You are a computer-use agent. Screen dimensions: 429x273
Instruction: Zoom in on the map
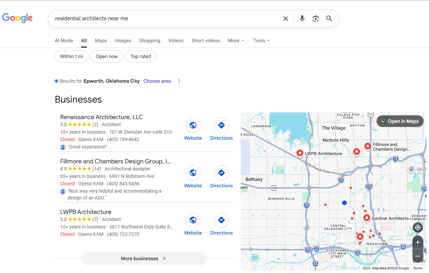418,242
